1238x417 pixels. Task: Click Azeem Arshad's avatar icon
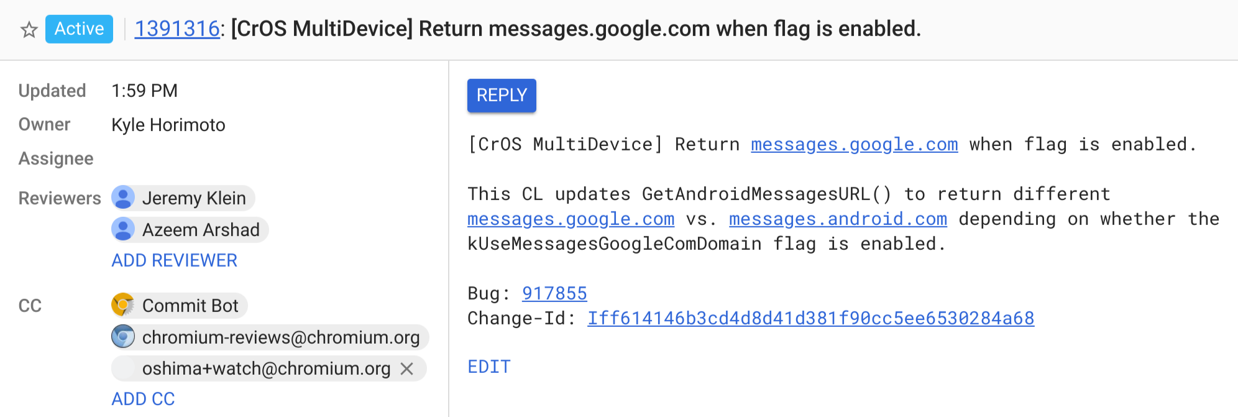pos(123,229)
